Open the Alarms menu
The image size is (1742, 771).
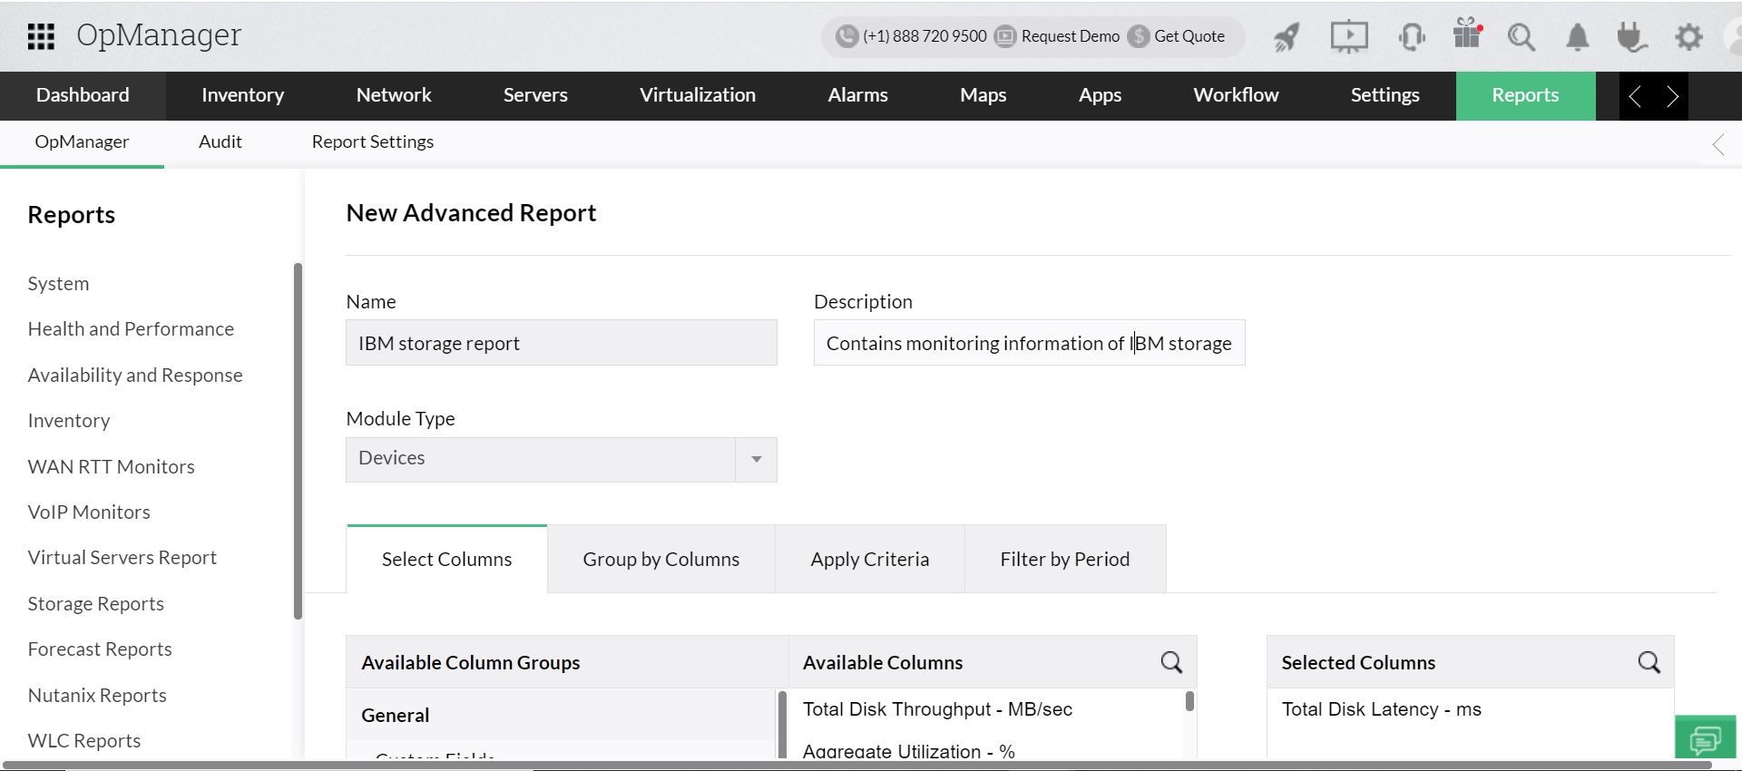coord(857,95)
